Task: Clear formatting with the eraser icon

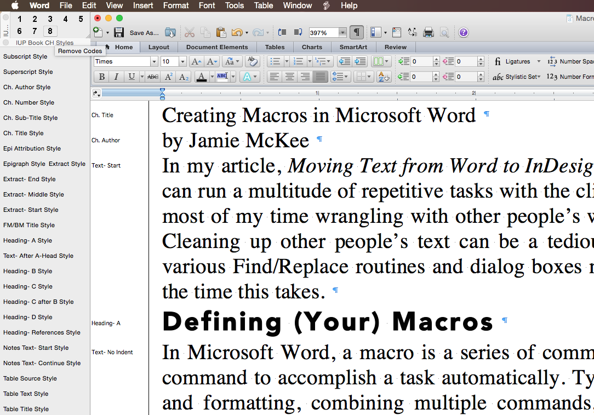Action: (x=252, y=61)
